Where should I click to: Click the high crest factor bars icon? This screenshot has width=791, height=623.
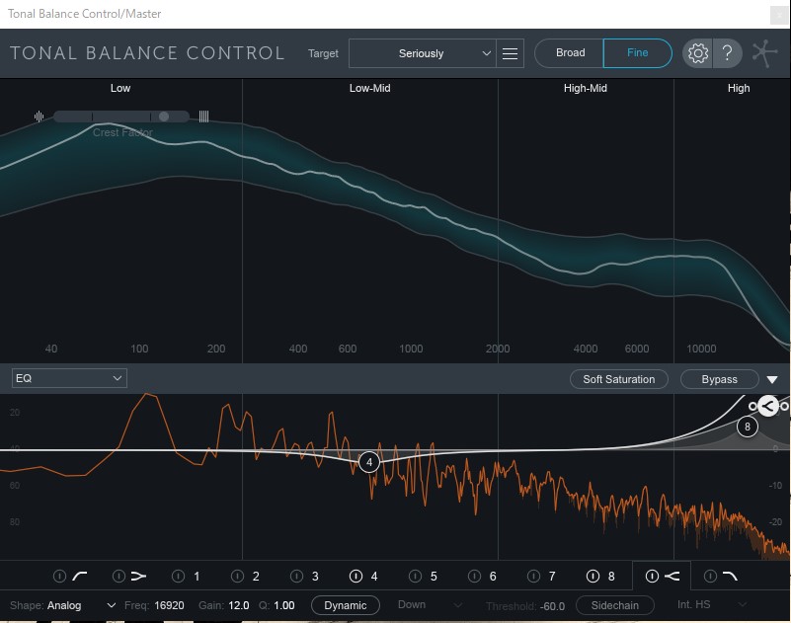[x=203, y=117]
